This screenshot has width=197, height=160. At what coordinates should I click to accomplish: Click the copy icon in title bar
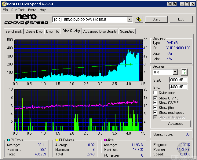pyautogui.click(x=169, y=4)
